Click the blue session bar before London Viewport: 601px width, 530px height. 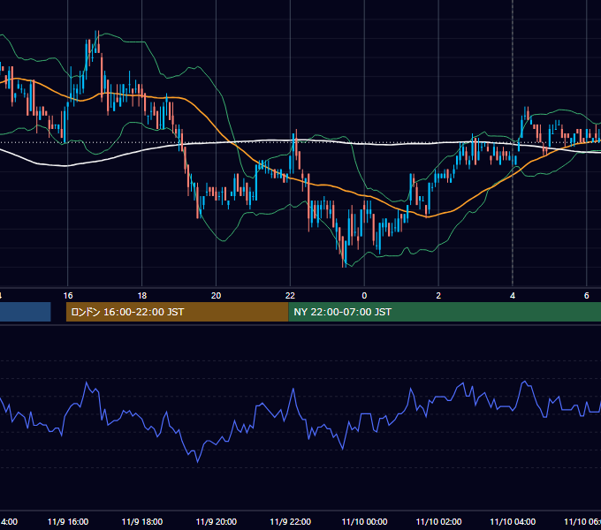pos(26,312)
